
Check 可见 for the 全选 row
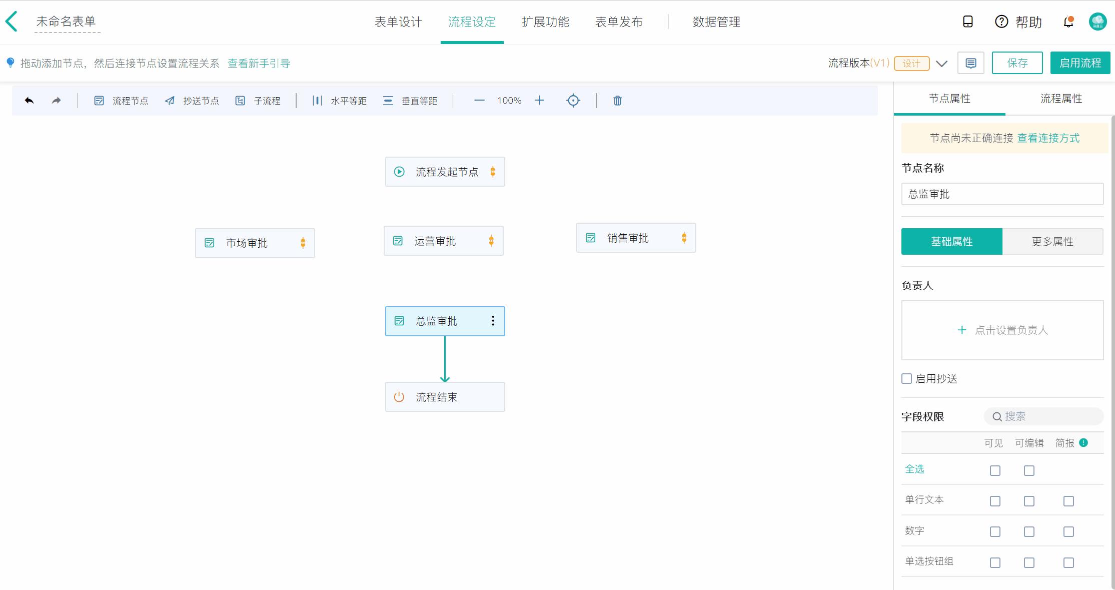tap(994, 470)
